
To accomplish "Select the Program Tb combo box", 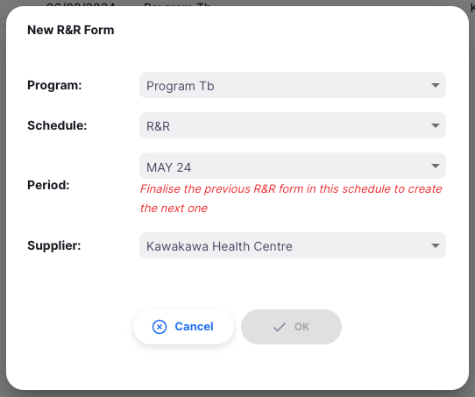I will 293,85.
